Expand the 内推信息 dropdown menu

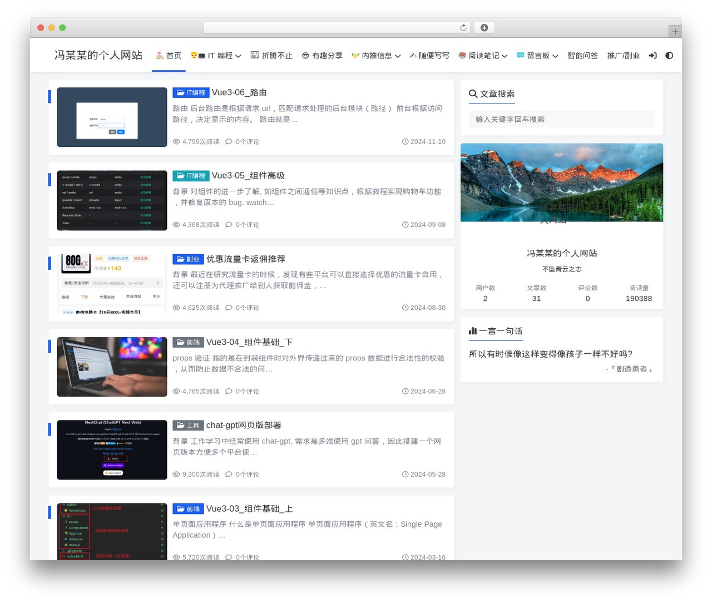376,56
